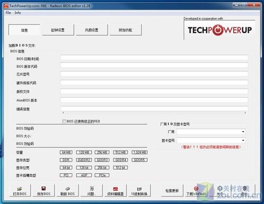Click the 512 bit bus width indicator
Viewport: 264px width, 204px height.
(120, 168)
